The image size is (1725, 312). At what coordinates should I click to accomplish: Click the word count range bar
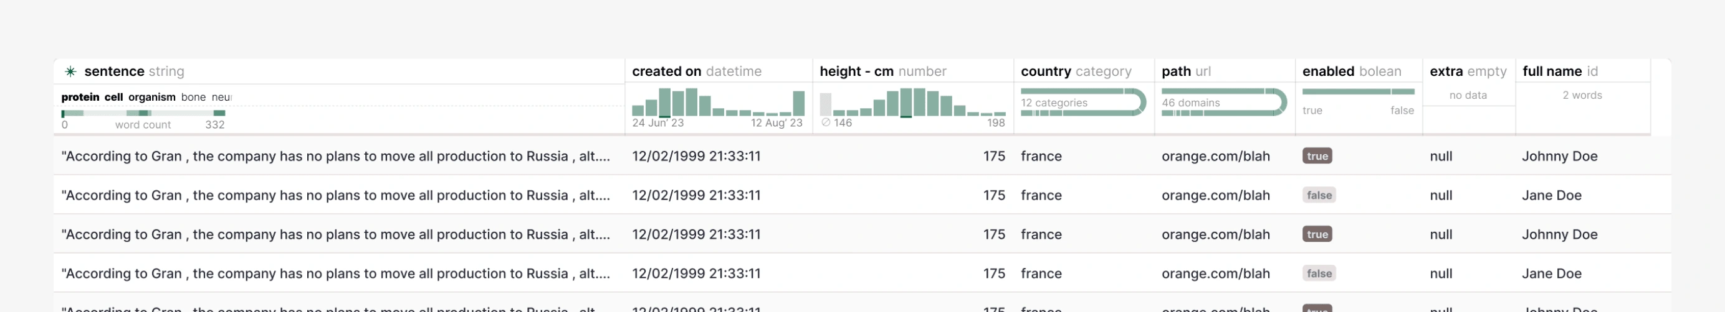[x=143, y=113]
